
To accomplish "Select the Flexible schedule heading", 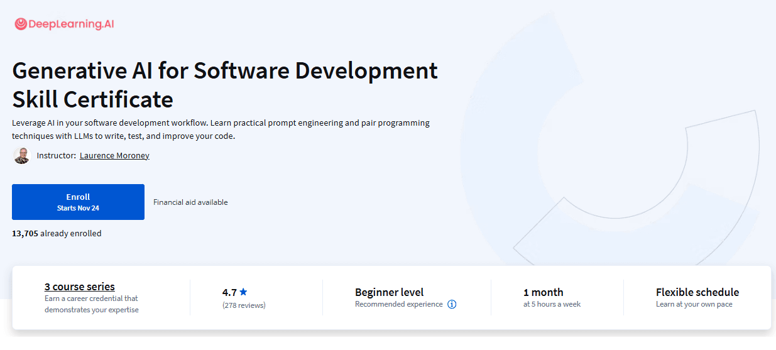I will point(697,292).
